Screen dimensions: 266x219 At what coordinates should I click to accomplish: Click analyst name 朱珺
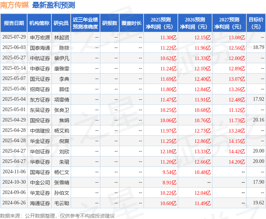(64, 161)
